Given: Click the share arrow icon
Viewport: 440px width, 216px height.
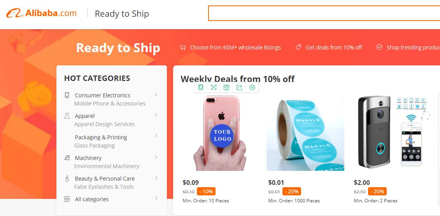Looking at the screenshot, I should click(x=239, y=88).
